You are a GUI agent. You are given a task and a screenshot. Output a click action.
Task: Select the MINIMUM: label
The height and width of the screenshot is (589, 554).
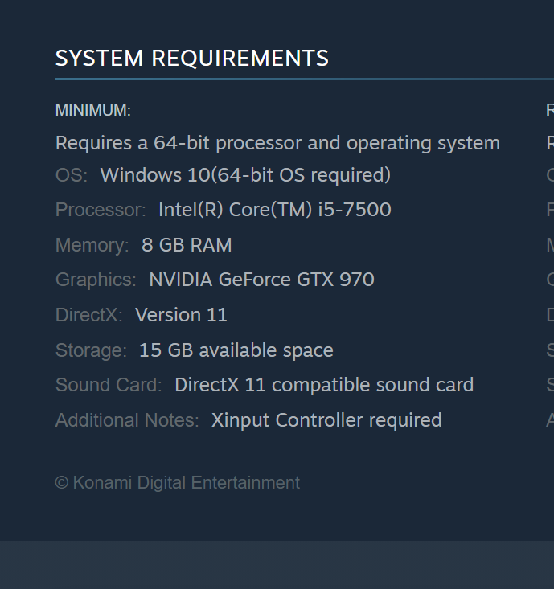[92, 110]
